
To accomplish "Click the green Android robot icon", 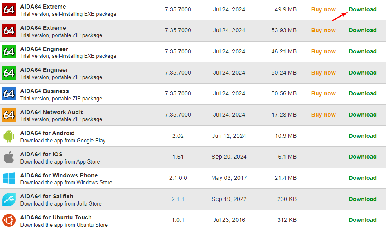I will [9, 136].
